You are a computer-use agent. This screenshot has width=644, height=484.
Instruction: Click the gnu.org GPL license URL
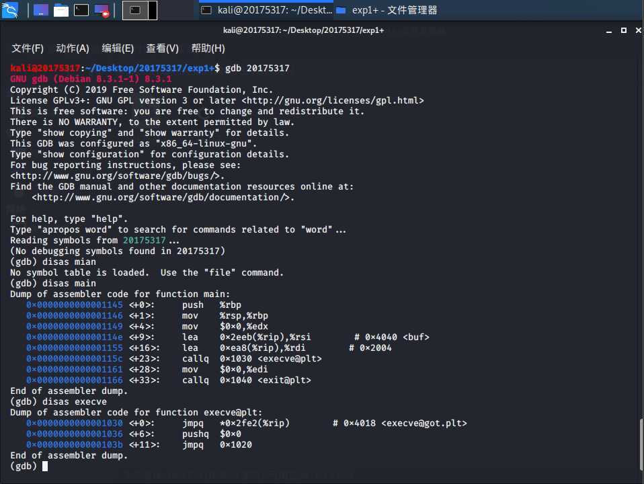[333, 101]
